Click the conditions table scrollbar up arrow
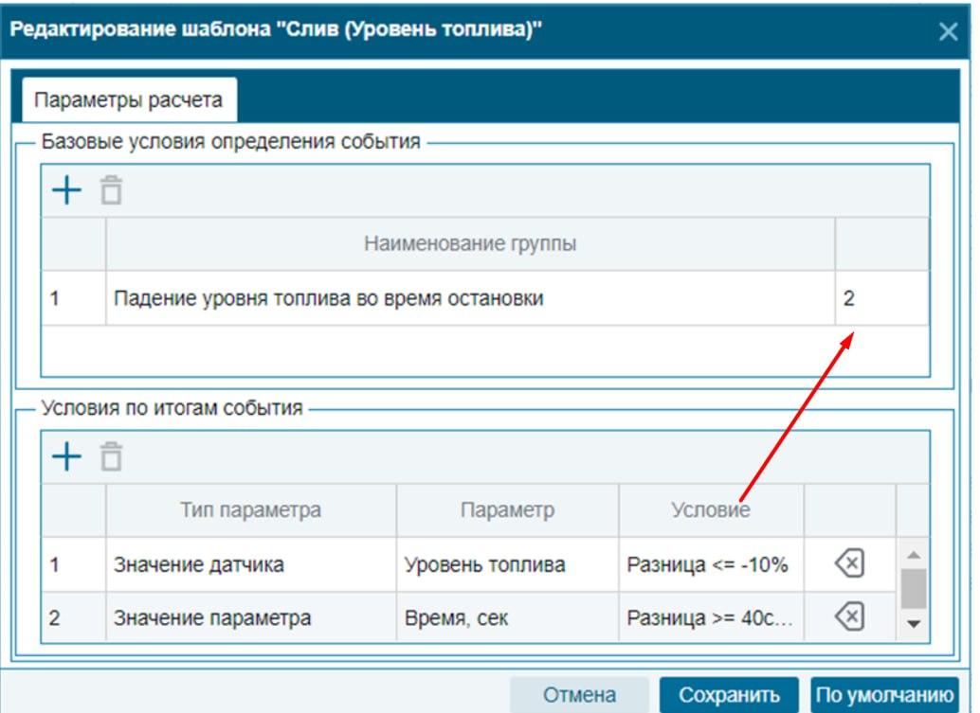This screenshot has height=713, width=980. [913, 555]
